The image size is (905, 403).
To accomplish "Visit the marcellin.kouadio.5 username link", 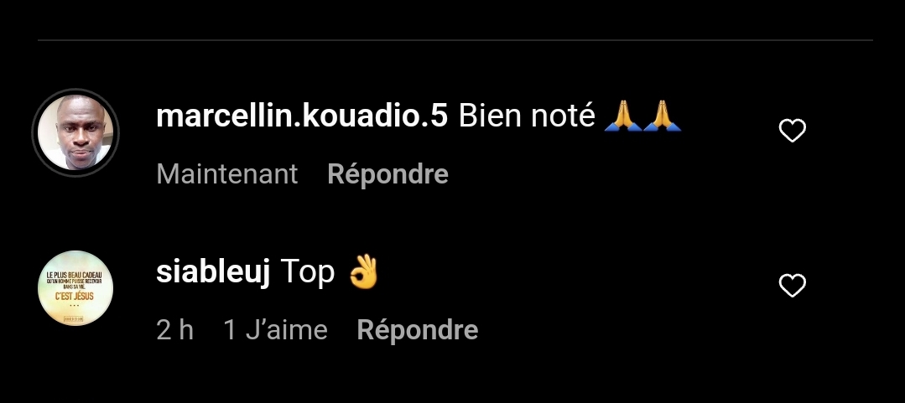I will pyautogui.click(x=301, y=116).
